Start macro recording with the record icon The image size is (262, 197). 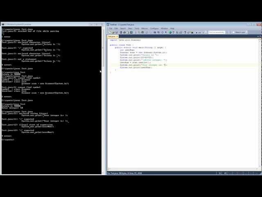point(196,32)
